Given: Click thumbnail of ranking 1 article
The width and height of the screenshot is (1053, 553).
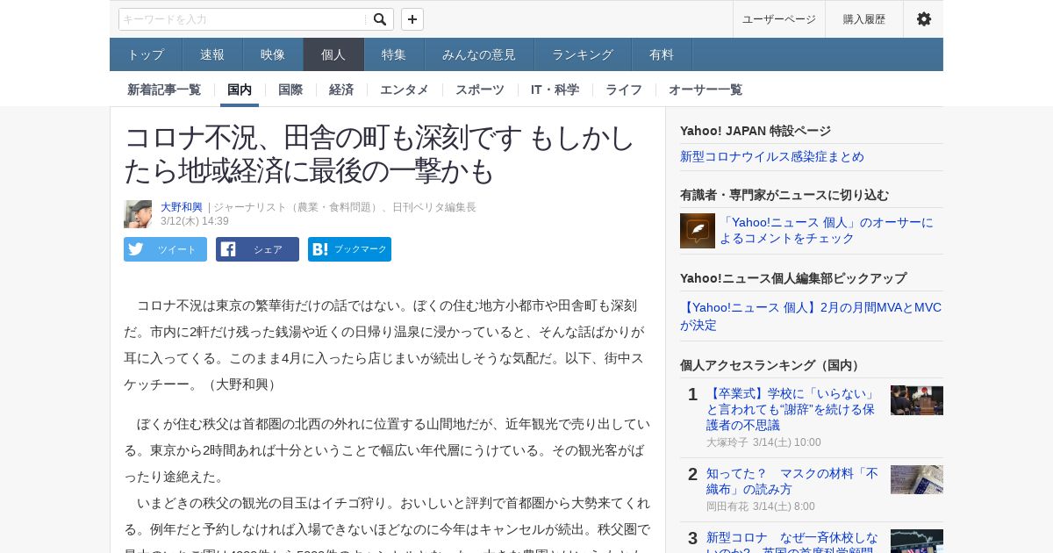Looking at the screenshot, I should pyautogui.click(x=917, y=400).
